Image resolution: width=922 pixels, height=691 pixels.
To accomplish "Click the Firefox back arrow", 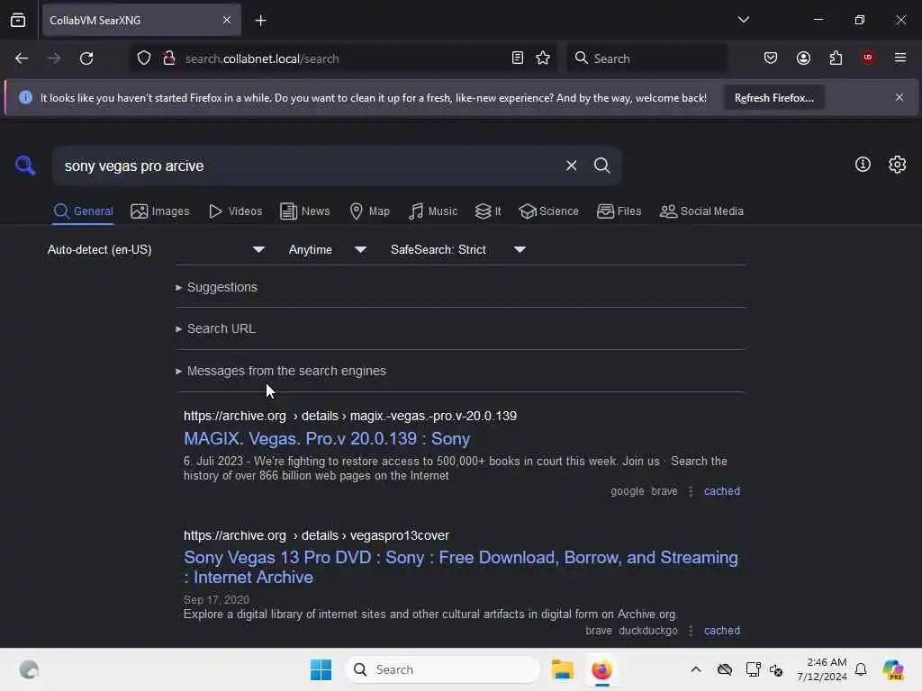I will (22, 58).
